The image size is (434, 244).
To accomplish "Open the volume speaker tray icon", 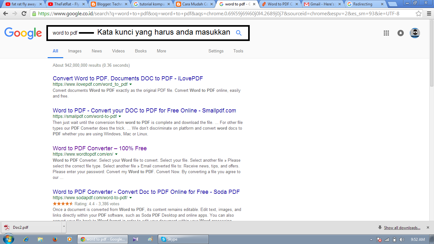I will point(402,240).
